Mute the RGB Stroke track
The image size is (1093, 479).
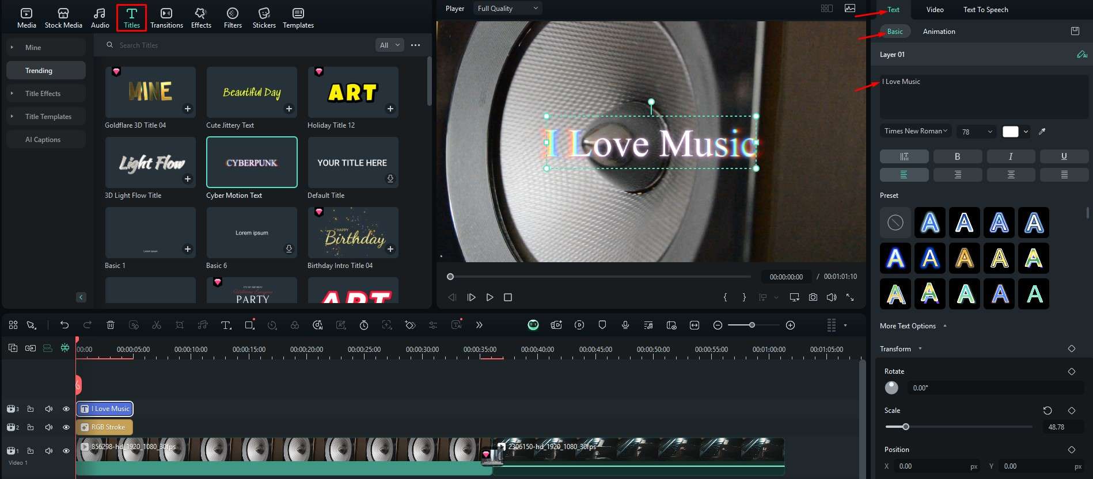tap(49, 427)
